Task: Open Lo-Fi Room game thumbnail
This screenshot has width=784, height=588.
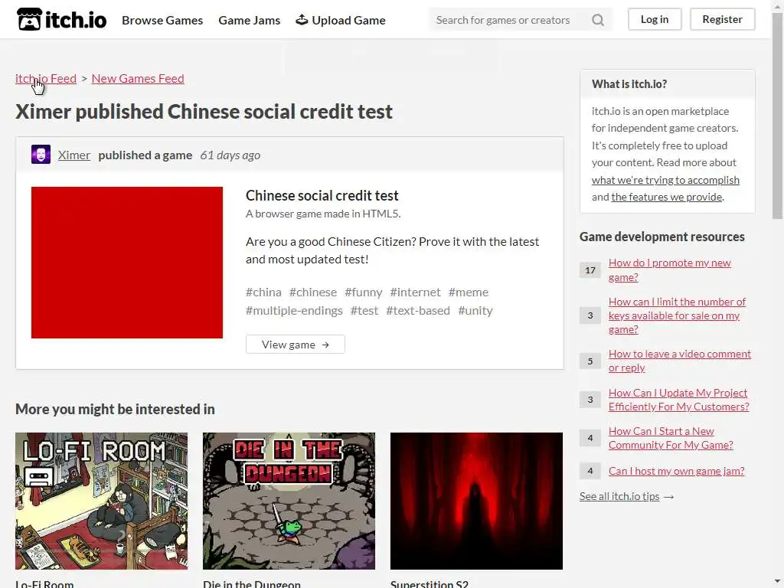Action: tap(102, 501)
